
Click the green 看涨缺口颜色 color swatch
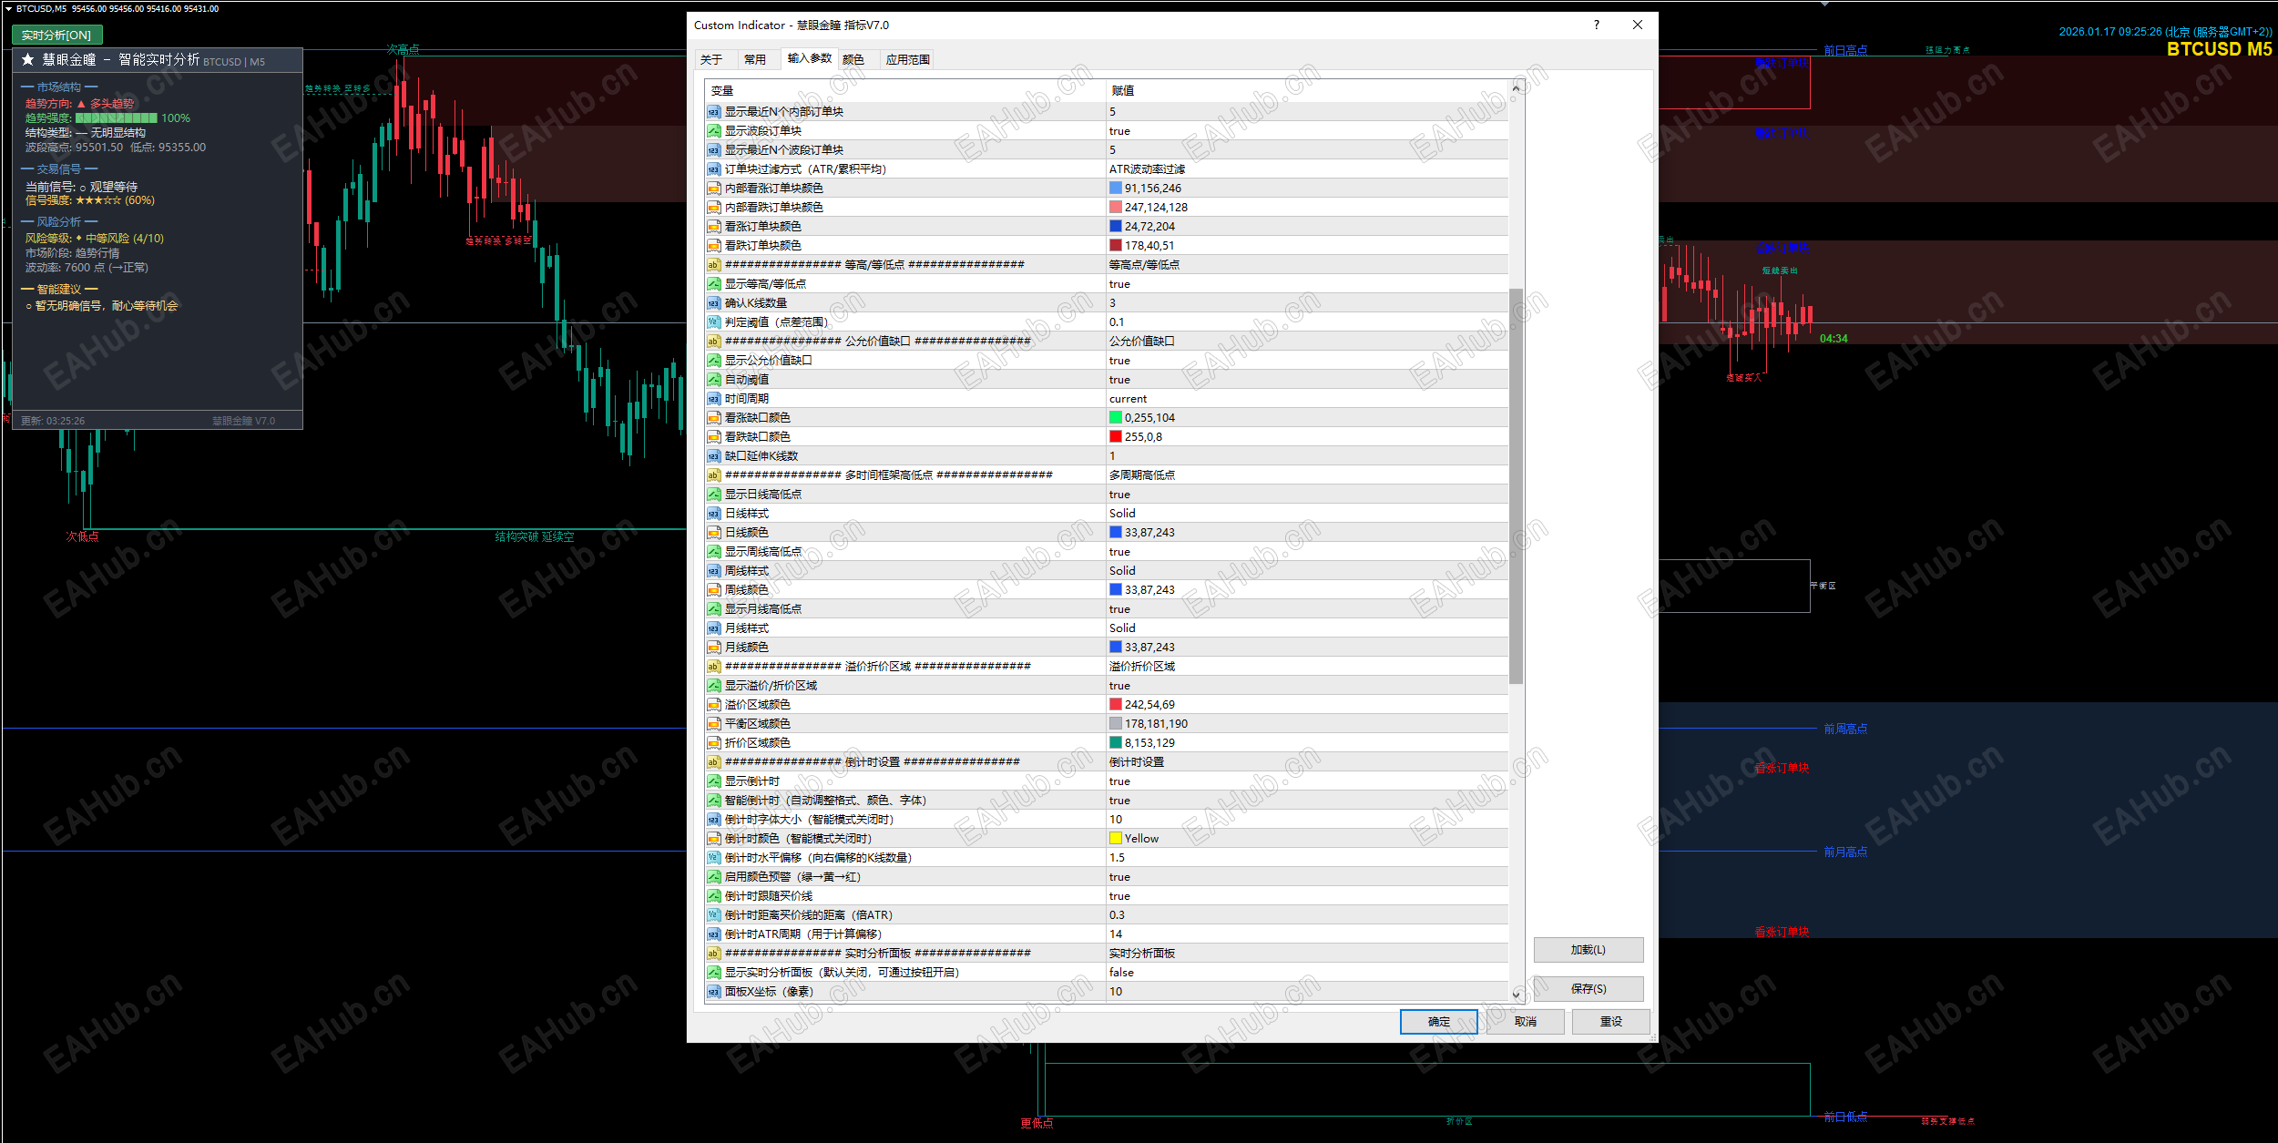click(x=1115, y=418)
